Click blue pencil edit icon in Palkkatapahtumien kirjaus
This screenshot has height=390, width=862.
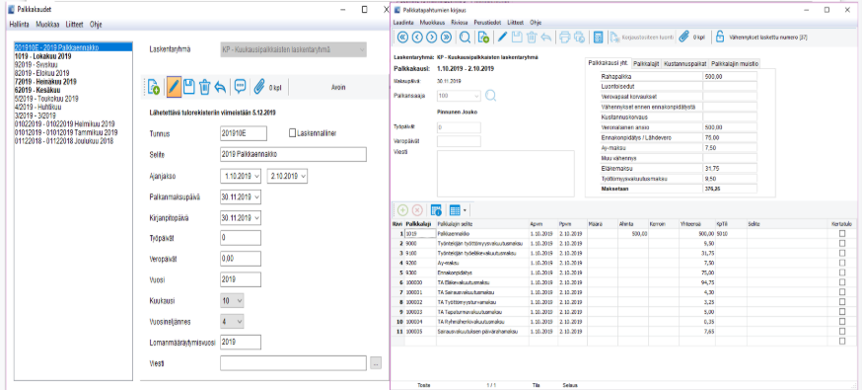(x=502, y=38)
